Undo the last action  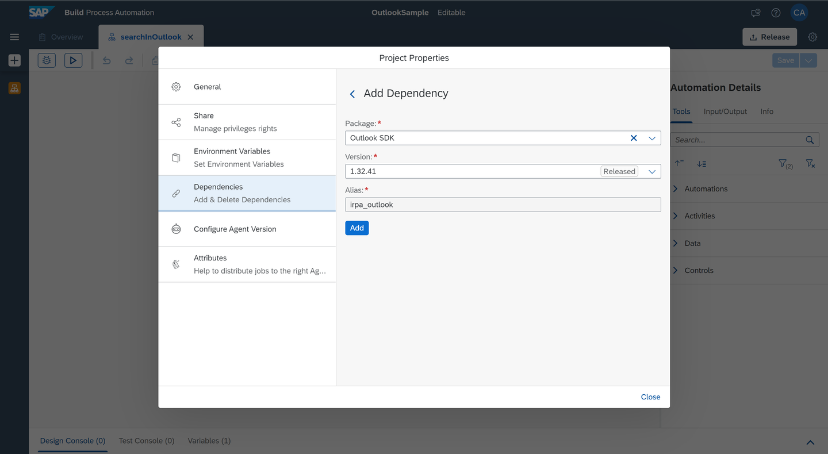tap(106, 60)
